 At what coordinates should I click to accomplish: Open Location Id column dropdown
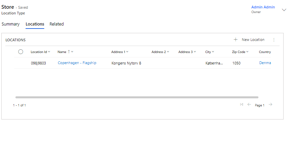coord(49,52)
